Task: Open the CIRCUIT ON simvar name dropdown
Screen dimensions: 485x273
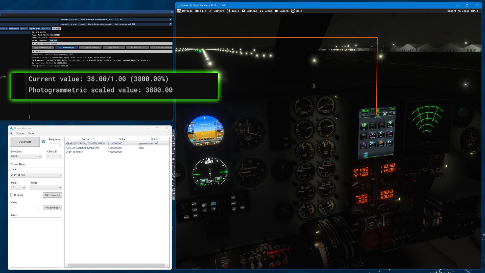Action: coord(36,175)
